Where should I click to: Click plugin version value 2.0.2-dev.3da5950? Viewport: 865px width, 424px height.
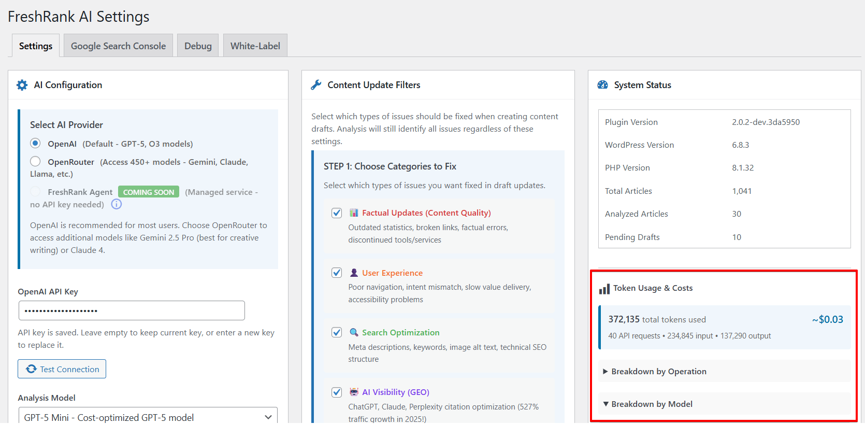pyautogui.click(x=766, y=122)
